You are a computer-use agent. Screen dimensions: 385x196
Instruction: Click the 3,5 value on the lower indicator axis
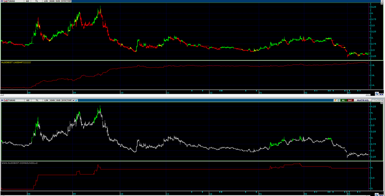(x=373, y=177)
